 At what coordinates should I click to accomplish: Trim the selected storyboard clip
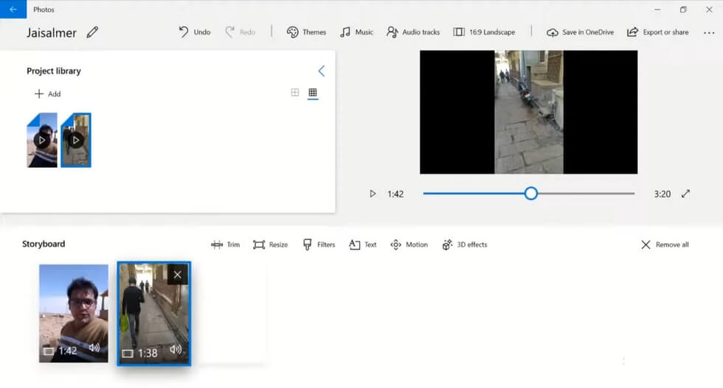[225, 245]
